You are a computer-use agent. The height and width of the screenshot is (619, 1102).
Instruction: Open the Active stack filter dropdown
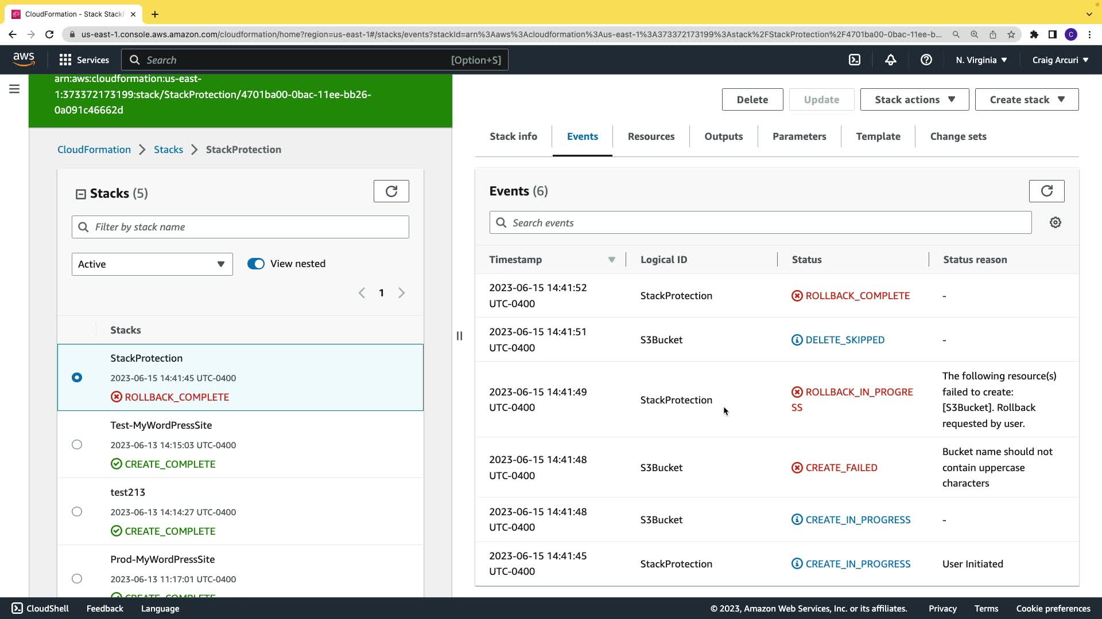152,264
